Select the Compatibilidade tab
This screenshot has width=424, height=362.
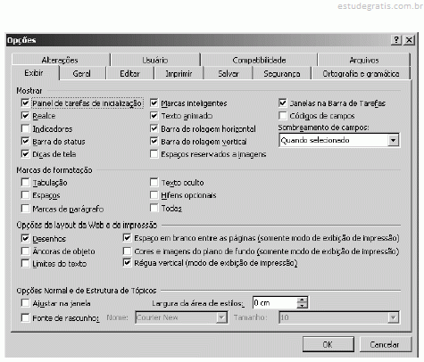259,60
